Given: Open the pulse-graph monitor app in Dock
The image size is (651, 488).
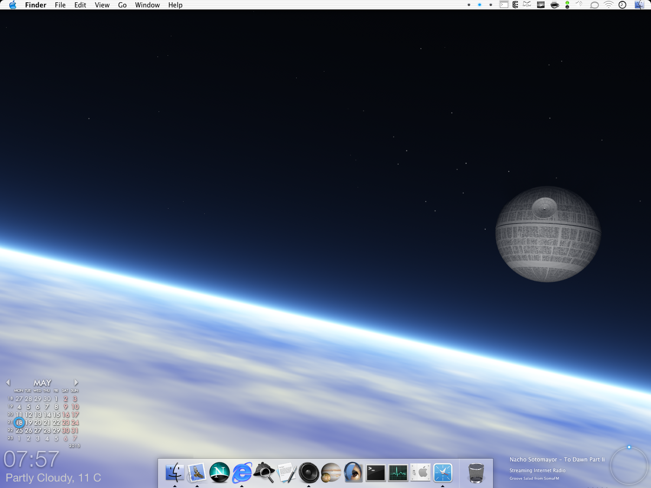Looking at the screenshot, I should pyautogui.click(x=398, y=473).
